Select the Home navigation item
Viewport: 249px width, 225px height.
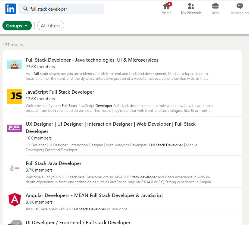pyautogui.click(x=166, y=9)
